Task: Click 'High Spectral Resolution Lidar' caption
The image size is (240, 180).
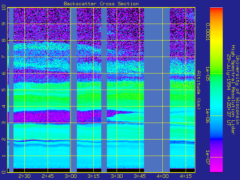Action: [x=233, y=90]
